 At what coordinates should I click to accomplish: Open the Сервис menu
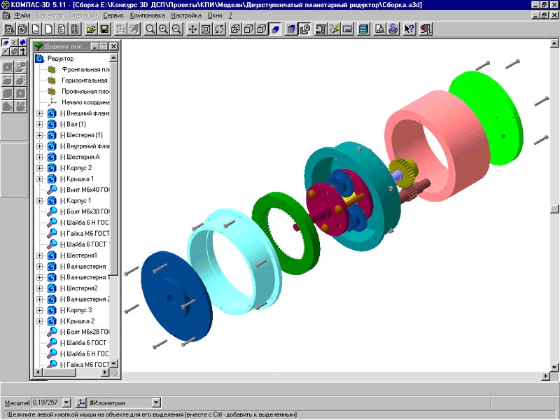113,15
